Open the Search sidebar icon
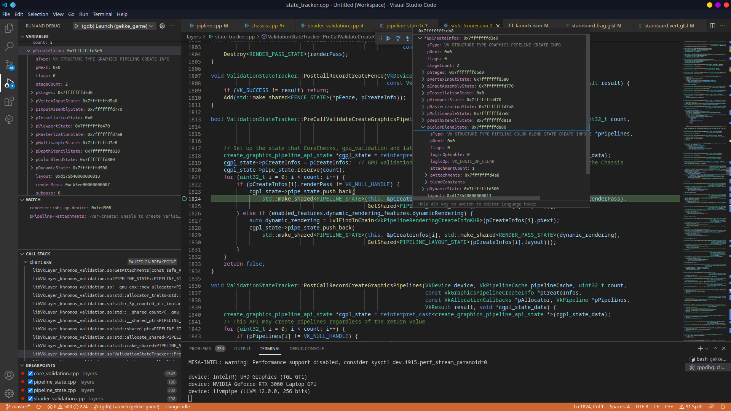 pyautogui.click(x=9, y=46)
